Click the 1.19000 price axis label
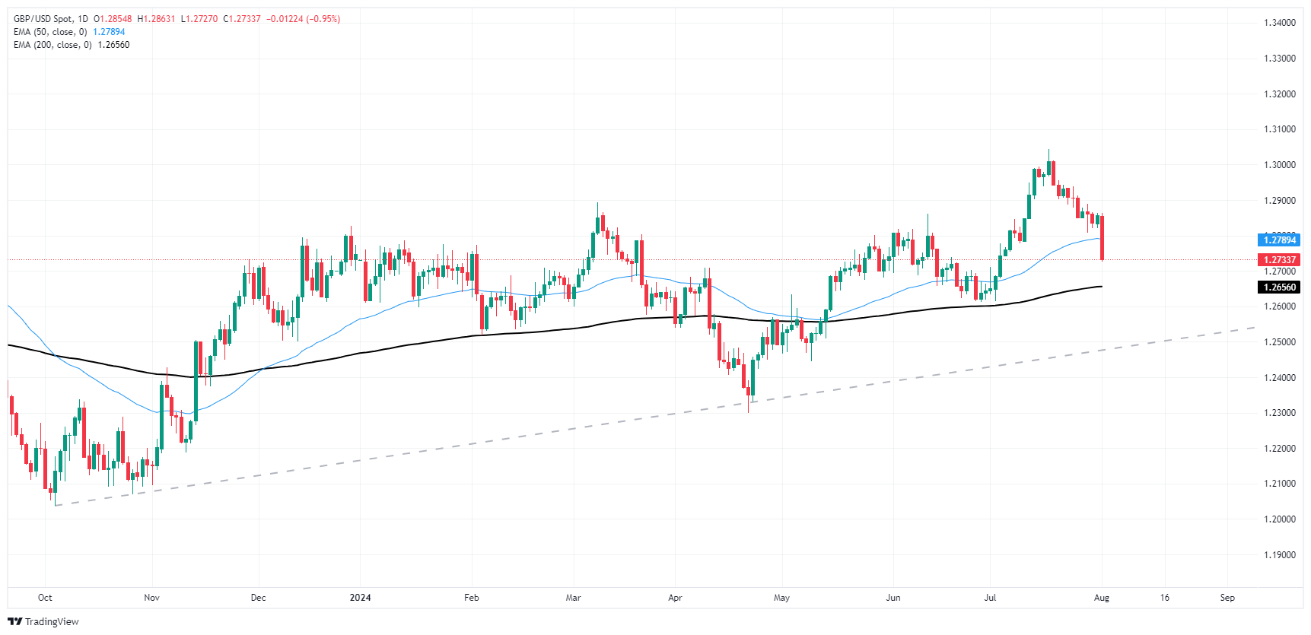The image size is (1311, 635). pos(1279,555)
